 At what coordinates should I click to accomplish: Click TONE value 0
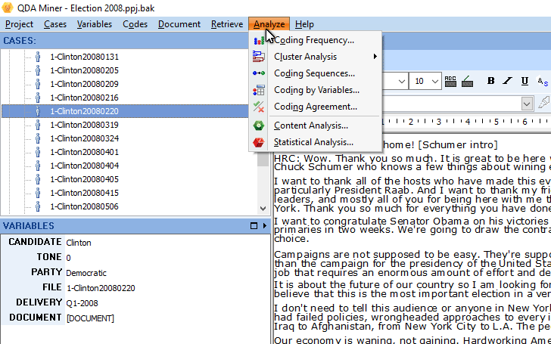(x=68, y=258)
